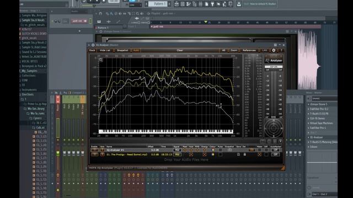Take snapshot of IQ-Analyser #1 row

coord(229,150)
